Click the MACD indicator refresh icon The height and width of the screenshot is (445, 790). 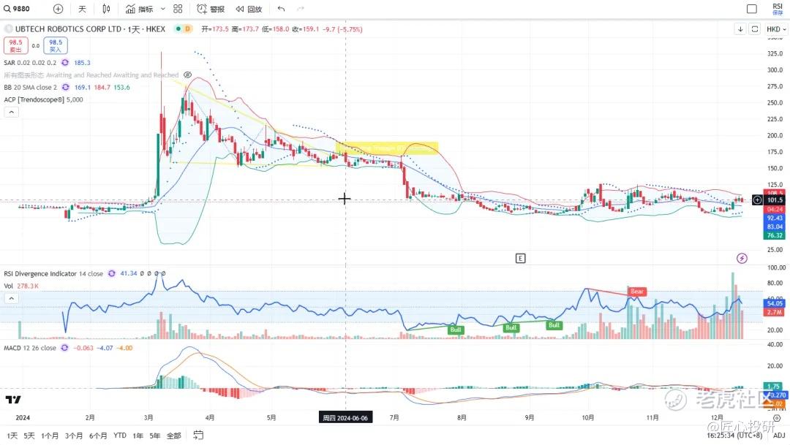click(x=64, y=348)
